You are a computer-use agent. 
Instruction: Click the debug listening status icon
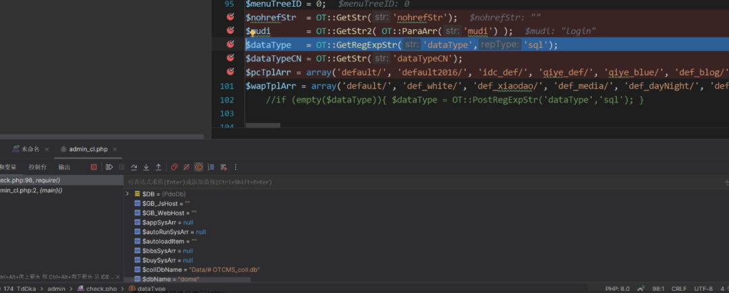pos(642,289)
